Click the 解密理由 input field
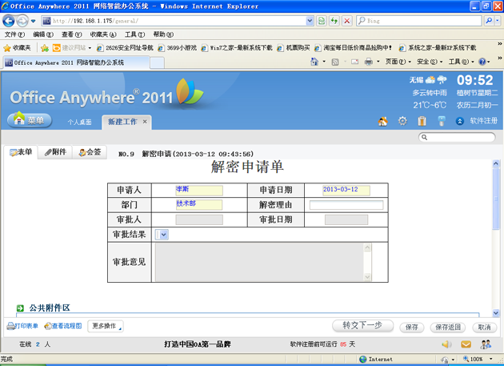Viewport: 504px width, 366px height. [x=346, y=205]
